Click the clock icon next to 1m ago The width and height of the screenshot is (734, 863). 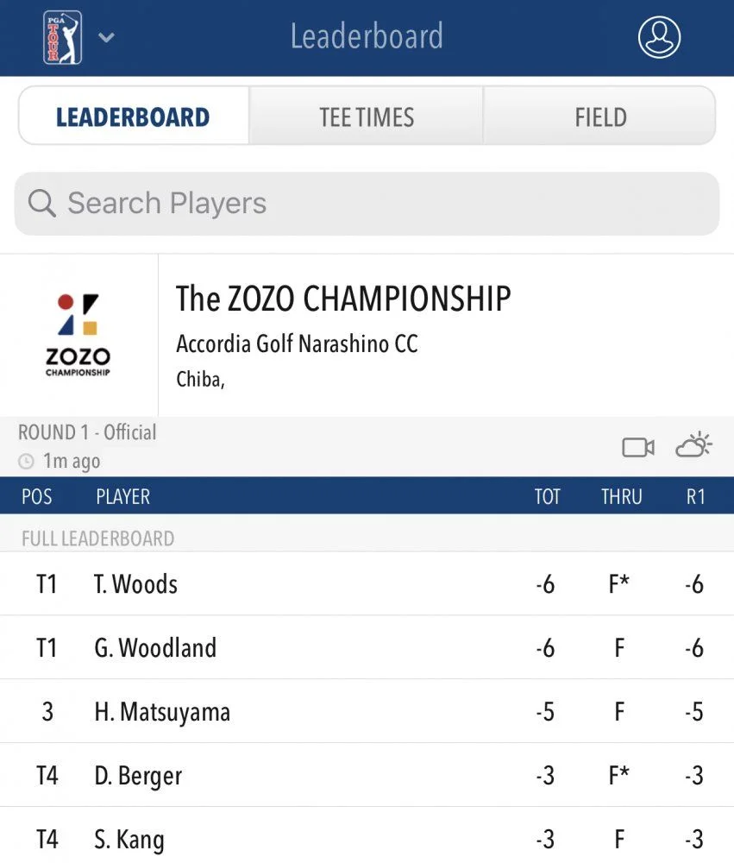tap(26, 461)
